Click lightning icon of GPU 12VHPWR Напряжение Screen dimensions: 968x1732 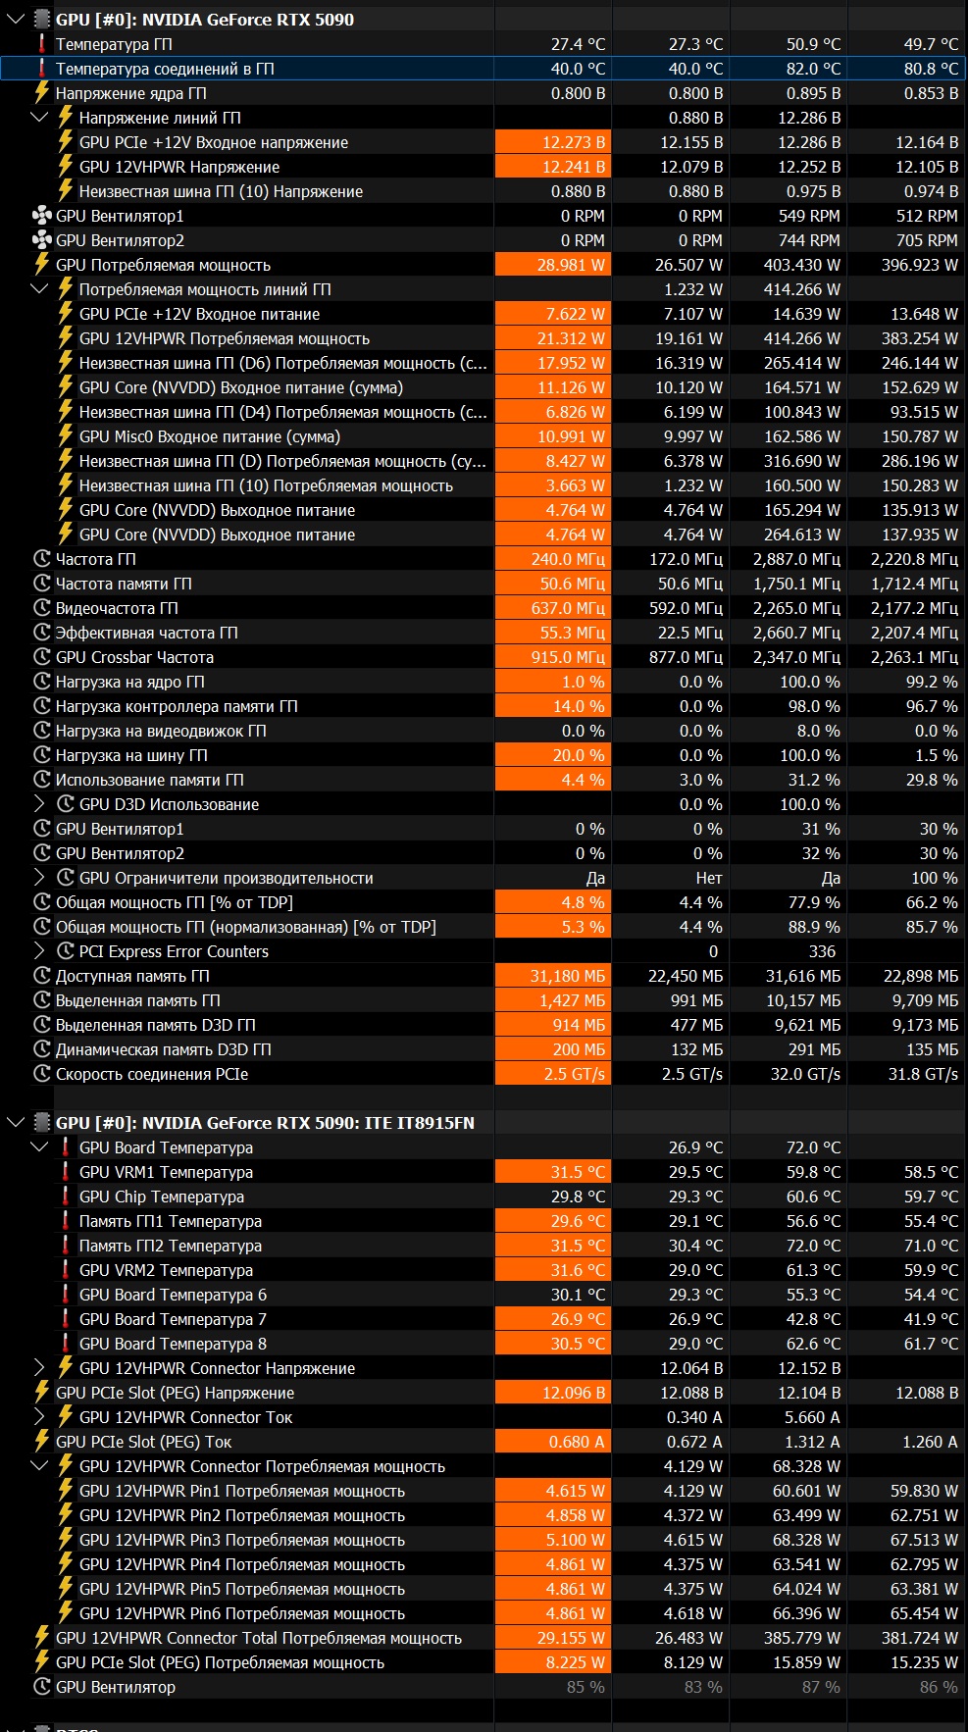pyautogui.click(x=65, y=166)
